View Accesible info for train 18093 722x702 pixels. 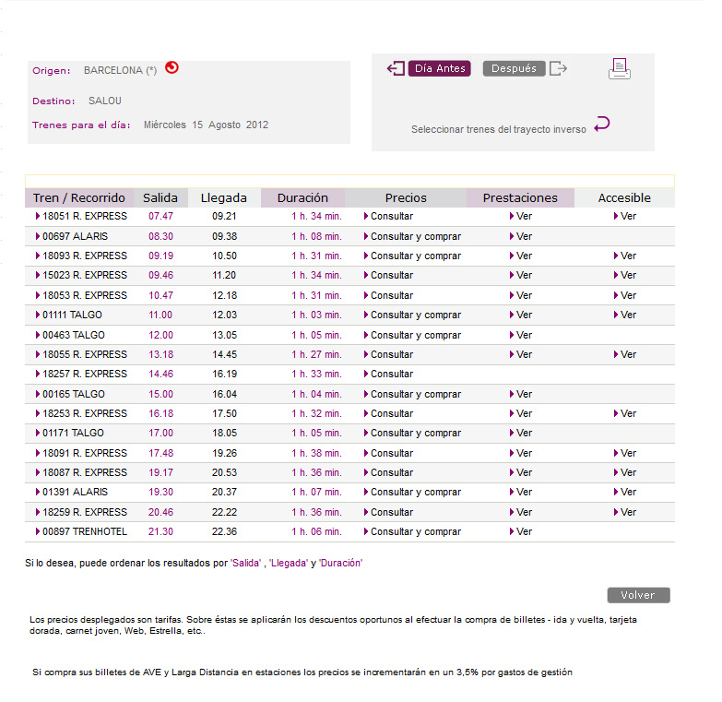(625, 256)
